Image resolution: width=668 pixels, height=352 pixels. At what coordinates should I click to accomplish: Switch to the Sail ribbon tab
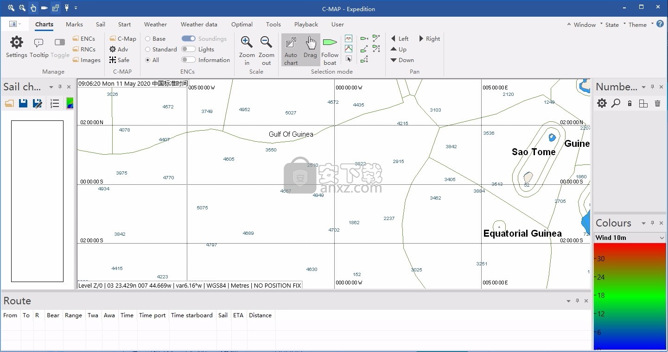(101, 25)
